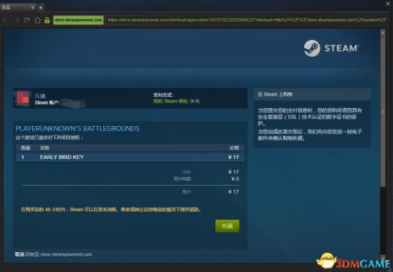Screen dimensions: 393x272
Task: Open the green Steam Wallet payment link
Action: pos(171,101)
